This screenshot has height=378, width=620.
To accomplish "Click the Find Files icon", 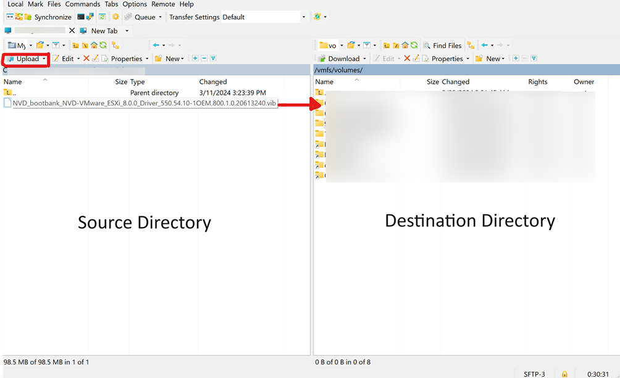I will pyautogui.click(x=442, y=46).
